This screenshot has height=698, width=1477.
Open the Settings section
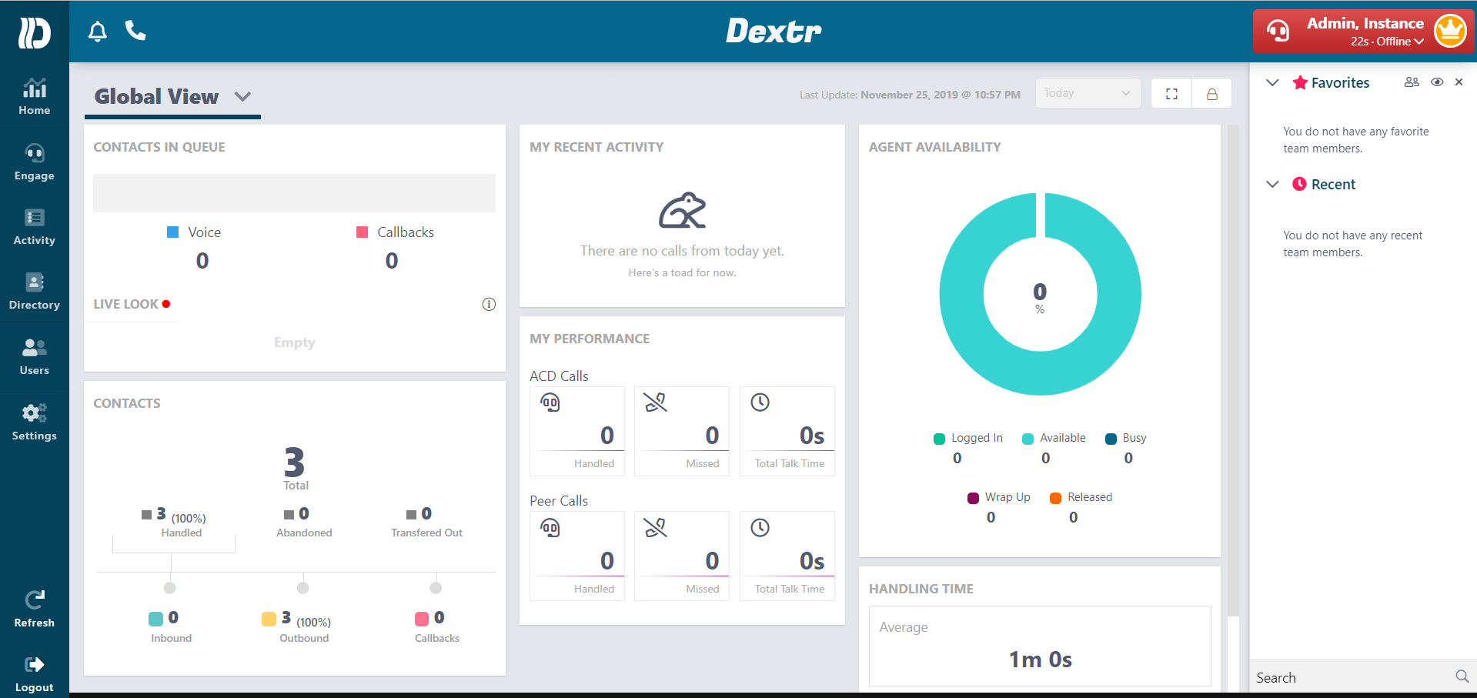pos(35,422)
